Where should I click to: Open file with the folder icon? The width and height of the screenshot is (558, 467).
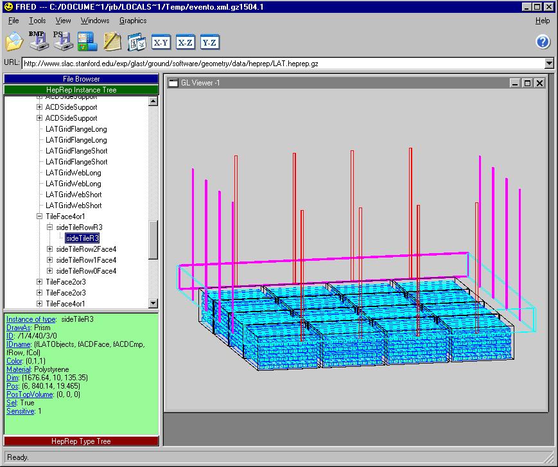tap(14, 41)
